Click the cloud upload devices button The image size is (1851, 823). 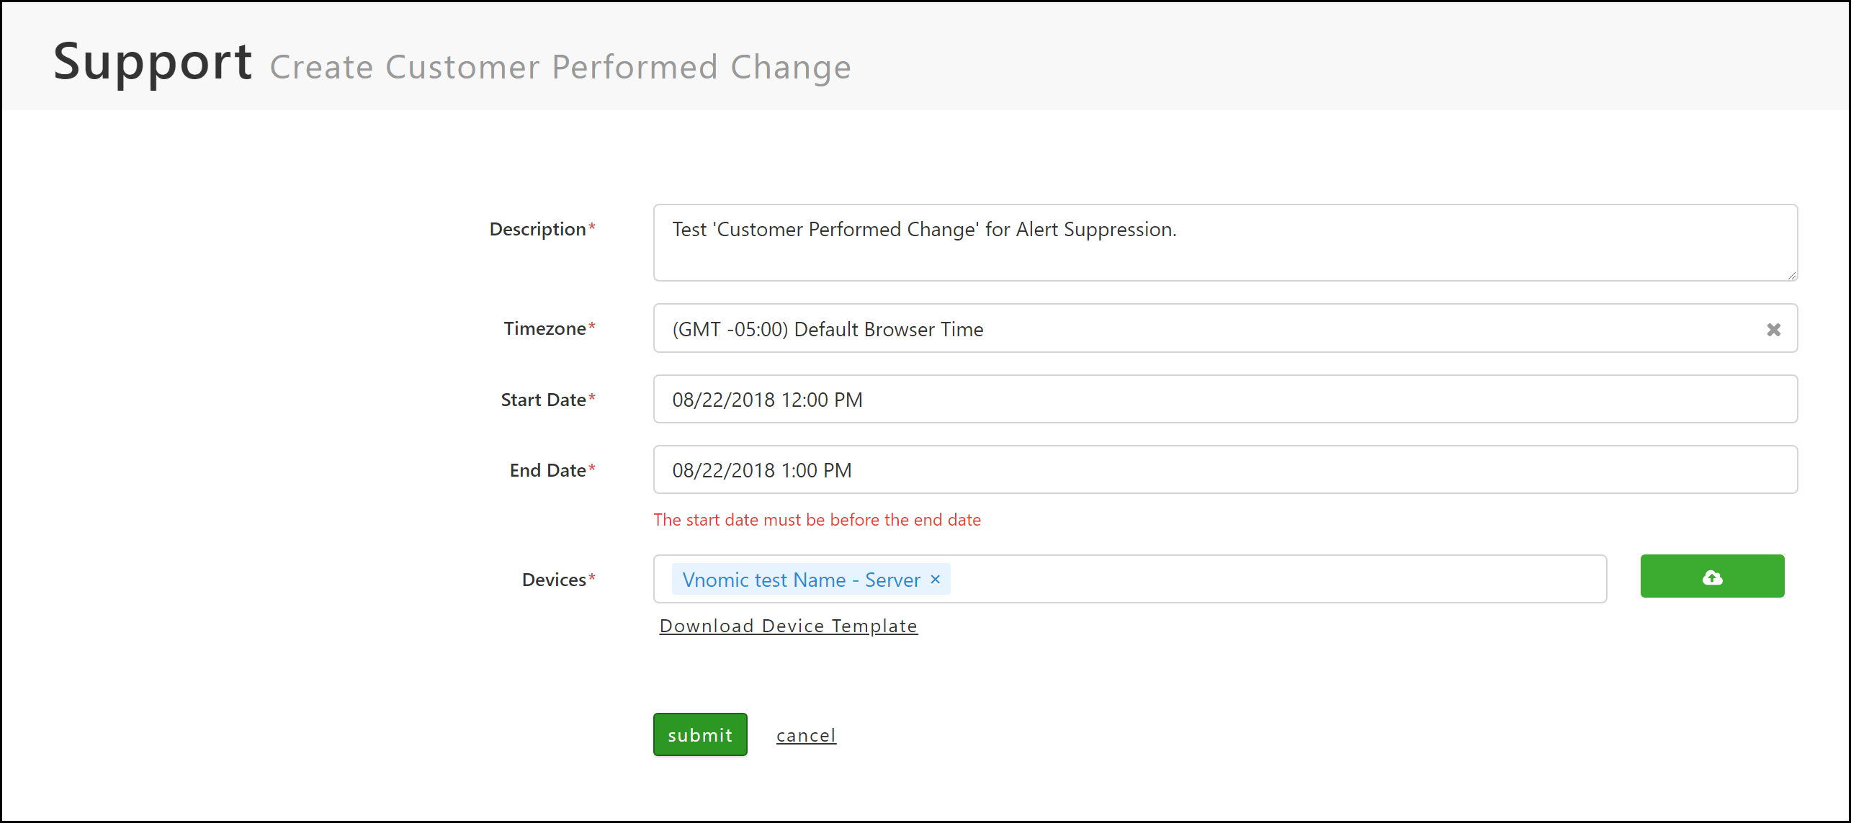click(x=1712, y=576)
